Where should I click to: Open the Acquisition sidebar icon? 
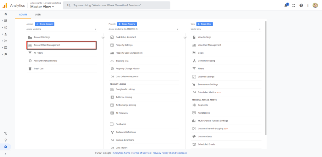point(6,41)
